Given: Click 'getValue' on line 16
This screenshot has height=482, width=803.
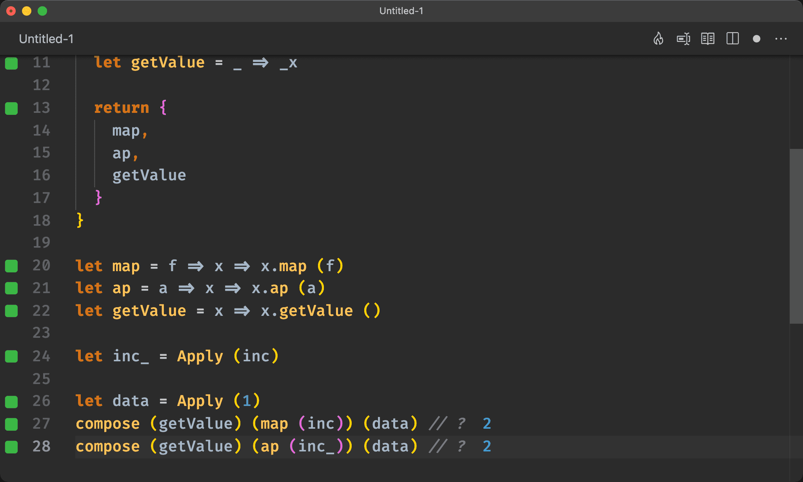Looking at the screenshot, I should point(149,176).
